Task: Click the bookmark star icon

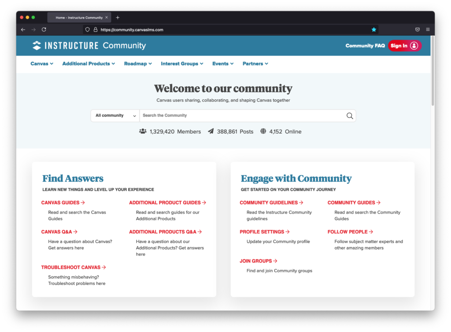Action: click(x=374, y=30)
